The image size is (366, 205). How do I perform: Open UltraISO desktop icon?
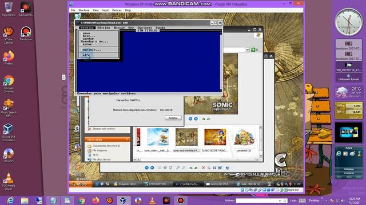(x=9, y=155)
